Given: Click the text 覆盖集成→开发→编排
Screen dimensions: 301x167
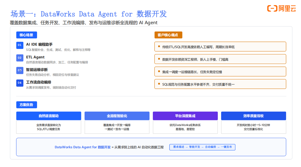Looking at the screenshot, I should tap(117, 125).
